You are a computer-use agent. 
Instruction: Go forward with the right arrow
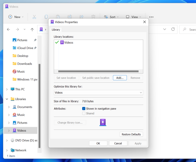click(x=17, y=30)
